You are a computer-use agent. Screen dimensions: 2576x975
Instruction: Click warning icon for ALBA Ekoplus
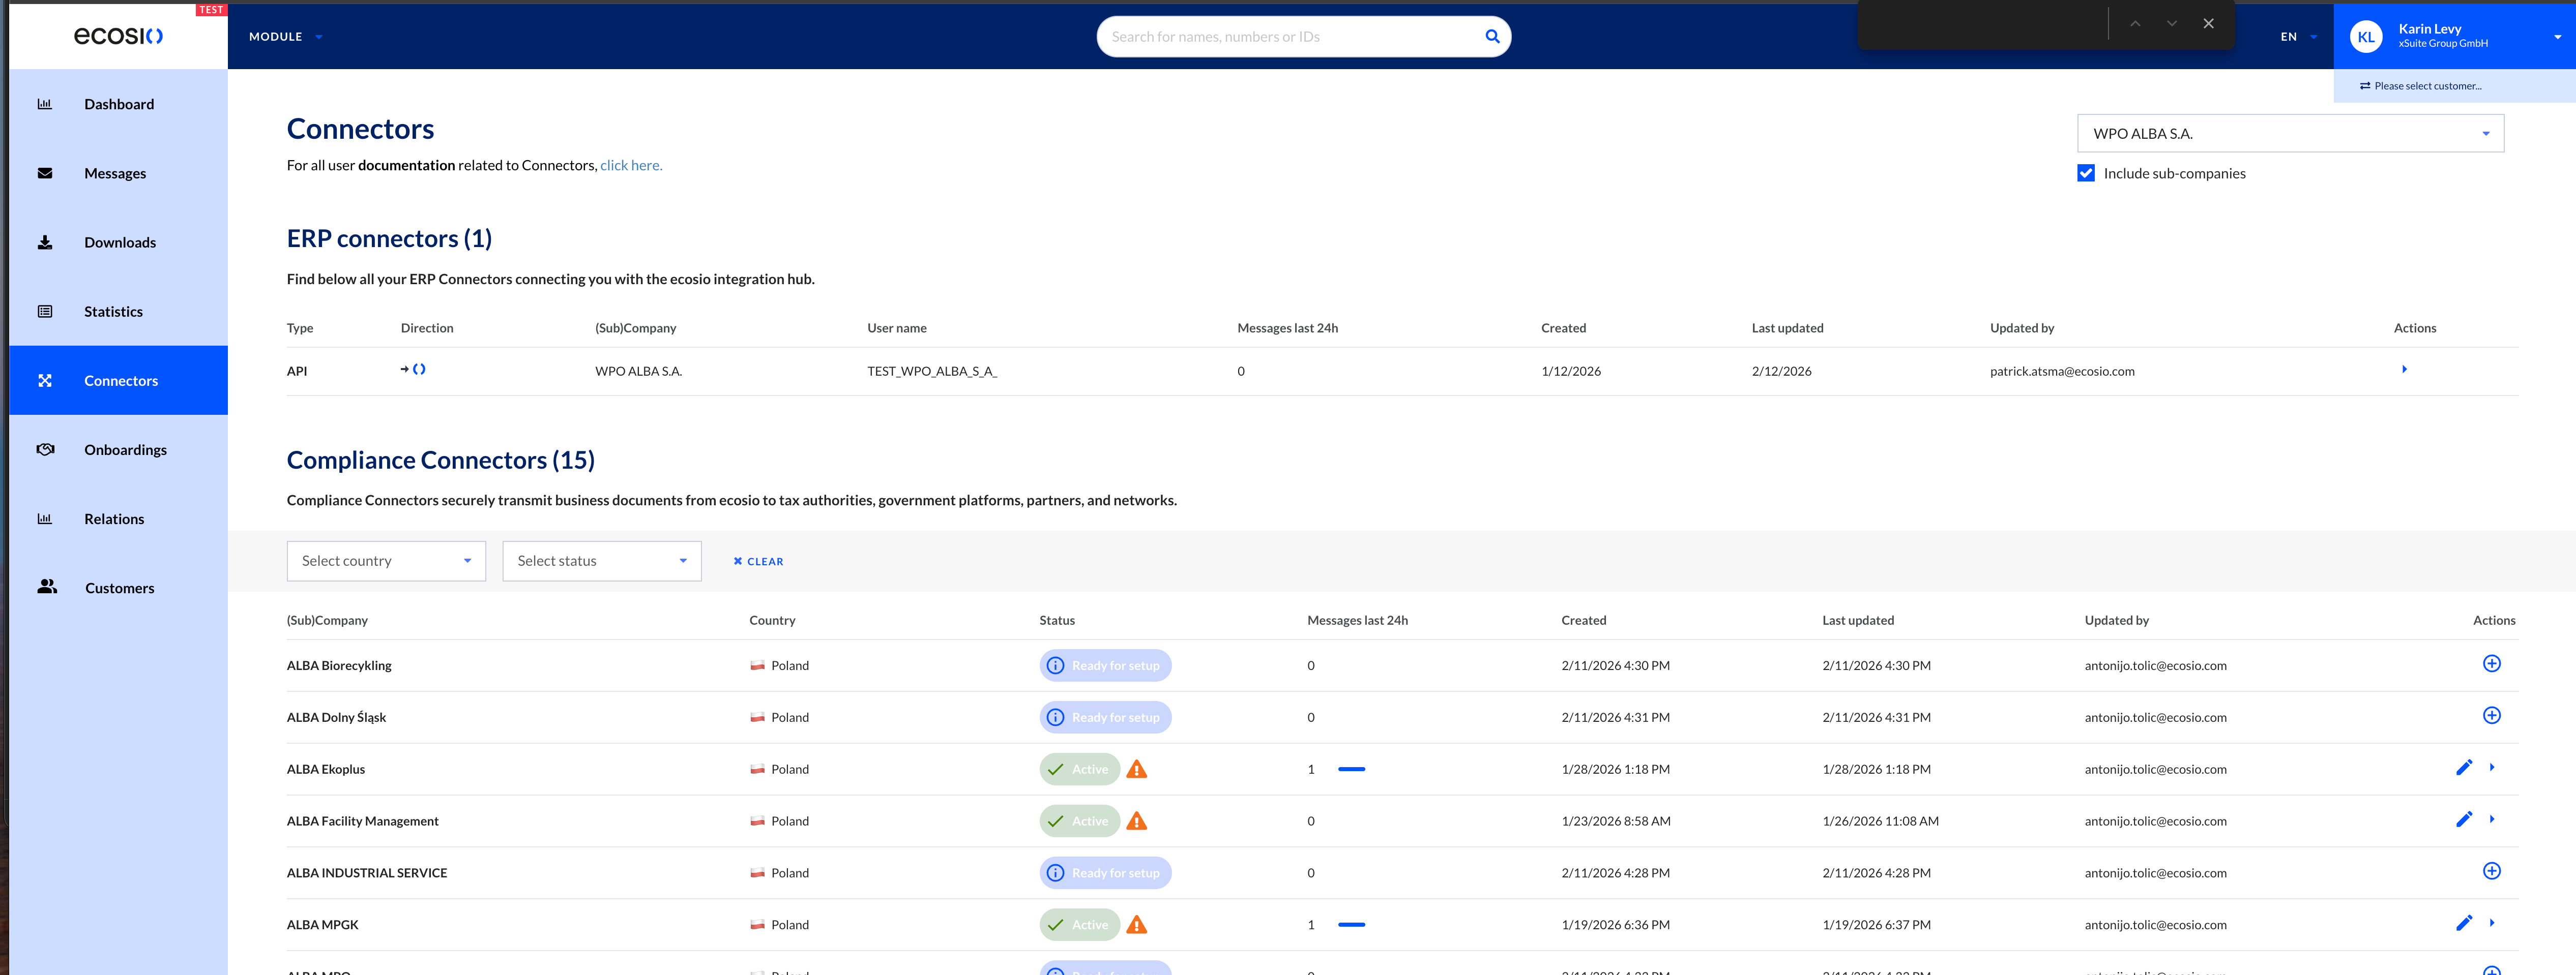coord(1137,769)
